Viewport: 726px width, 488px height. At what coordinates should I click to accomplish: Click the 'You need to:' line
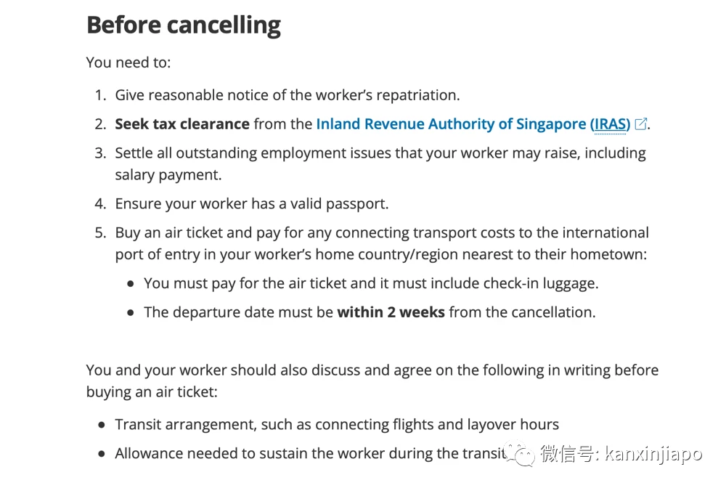coord(129,62)
